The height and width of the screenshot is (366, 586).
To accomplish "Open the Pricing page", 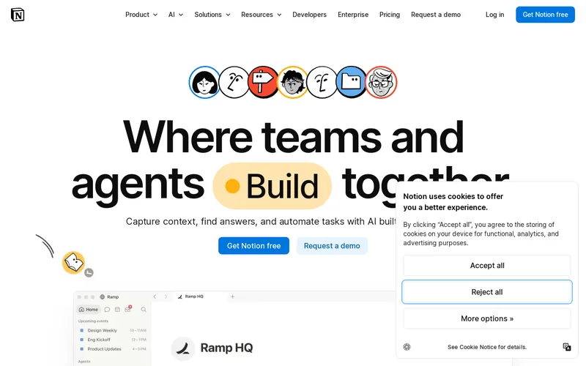I will coord(390,15).
